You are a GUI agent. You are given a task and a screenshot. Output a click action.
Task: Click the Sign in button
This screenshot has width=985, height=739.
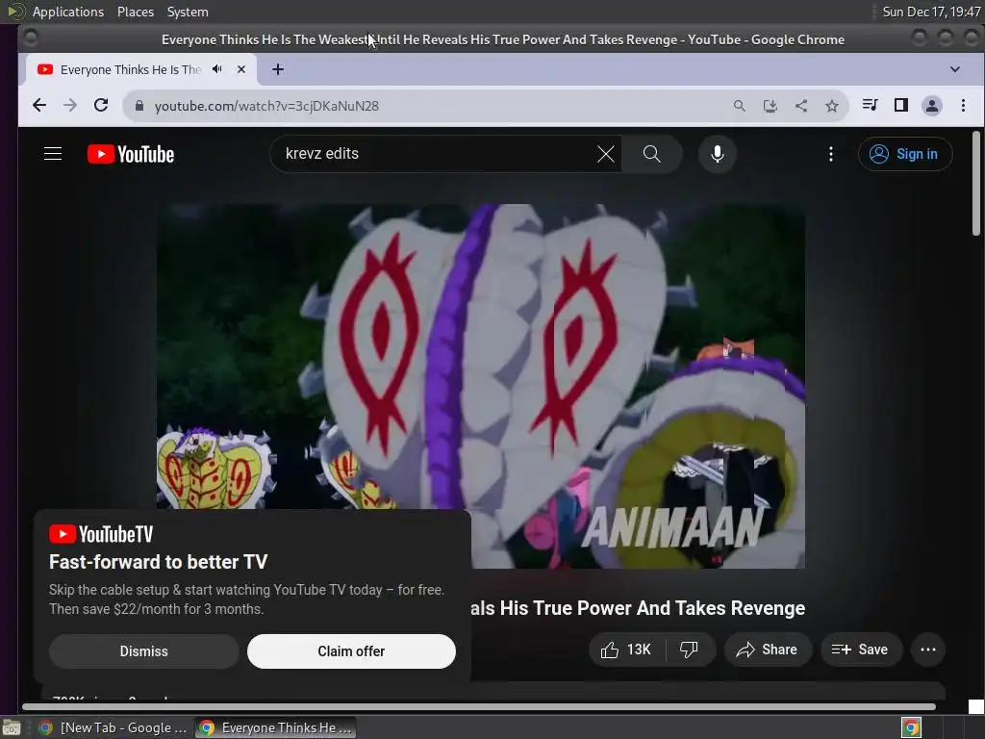(x=905, y=154)
